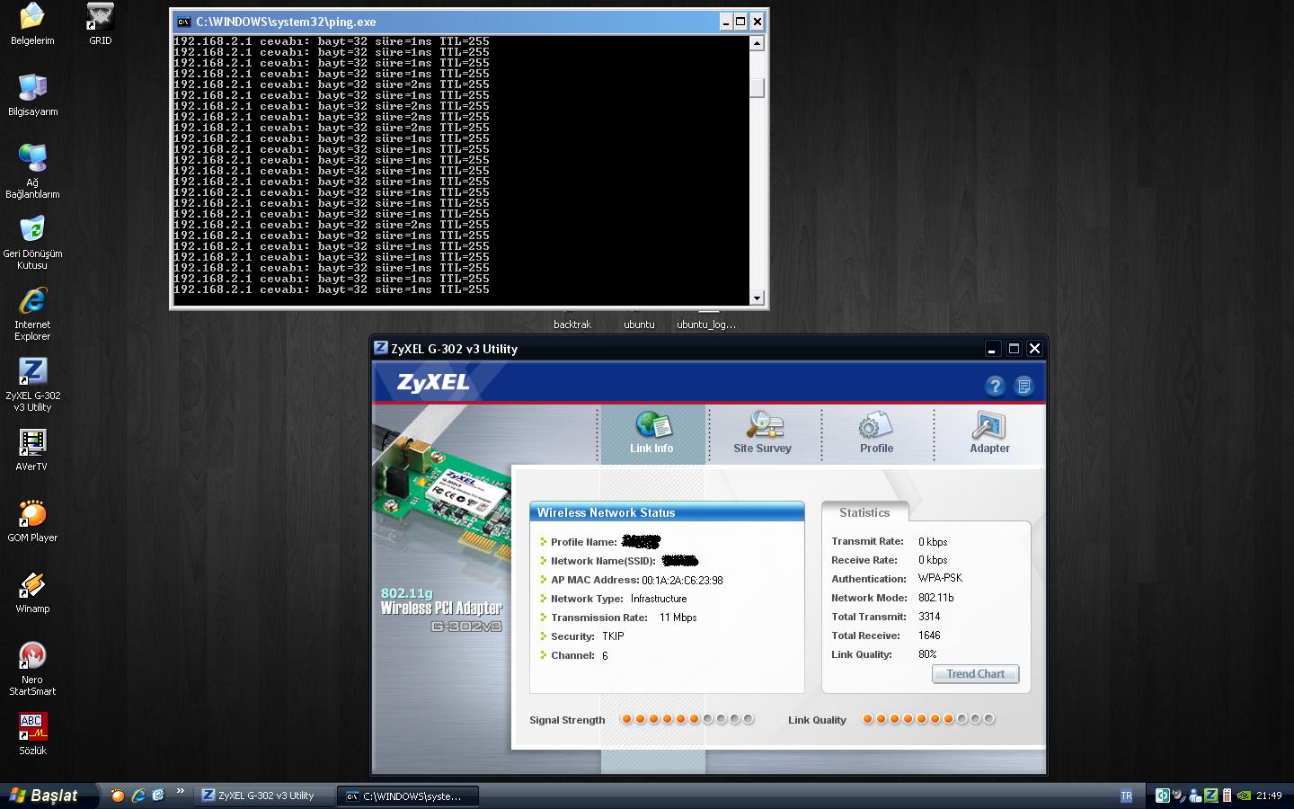
Task: Click the ZyXEL logo in header
Action: point(433,382)
